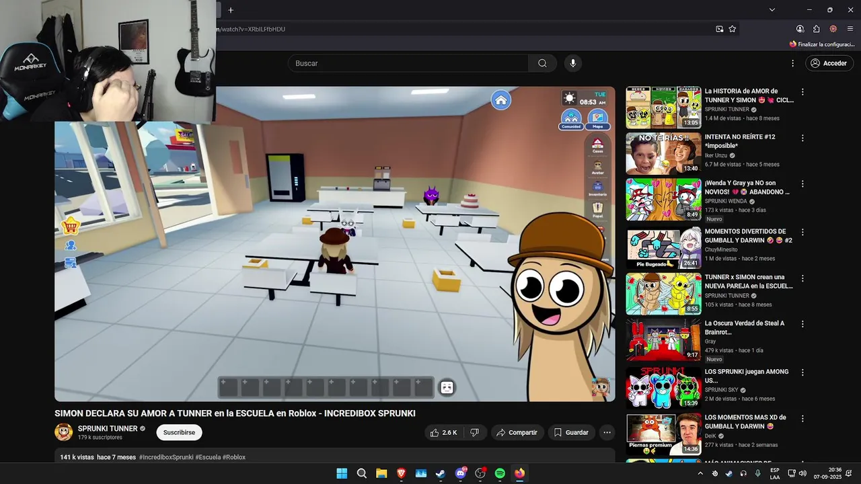Open the taskbar volume speaker icon
Image resolution: width=861 pixels, height=484 pixels.
[x=804, y=473]
